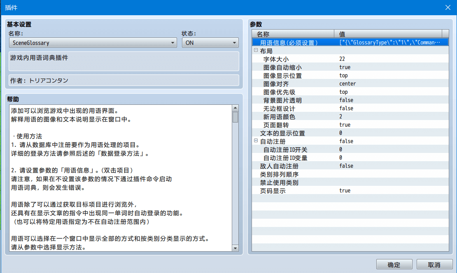Select the 背景图片透明 parameter
457x273 pixels.
(x=350, y=100)
